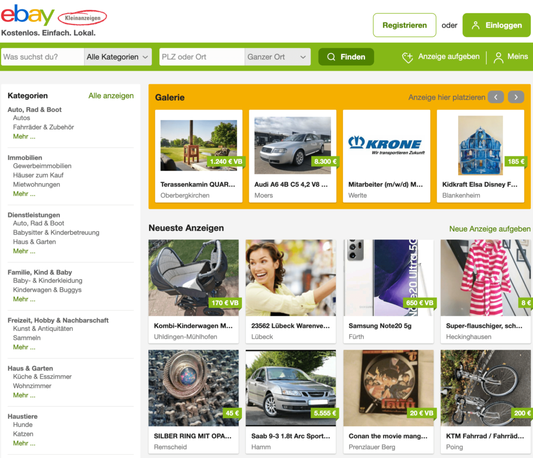The image size is (533, 458).
Task: Focus the PLZ oder Ort field
Action: tap(202, 57)
